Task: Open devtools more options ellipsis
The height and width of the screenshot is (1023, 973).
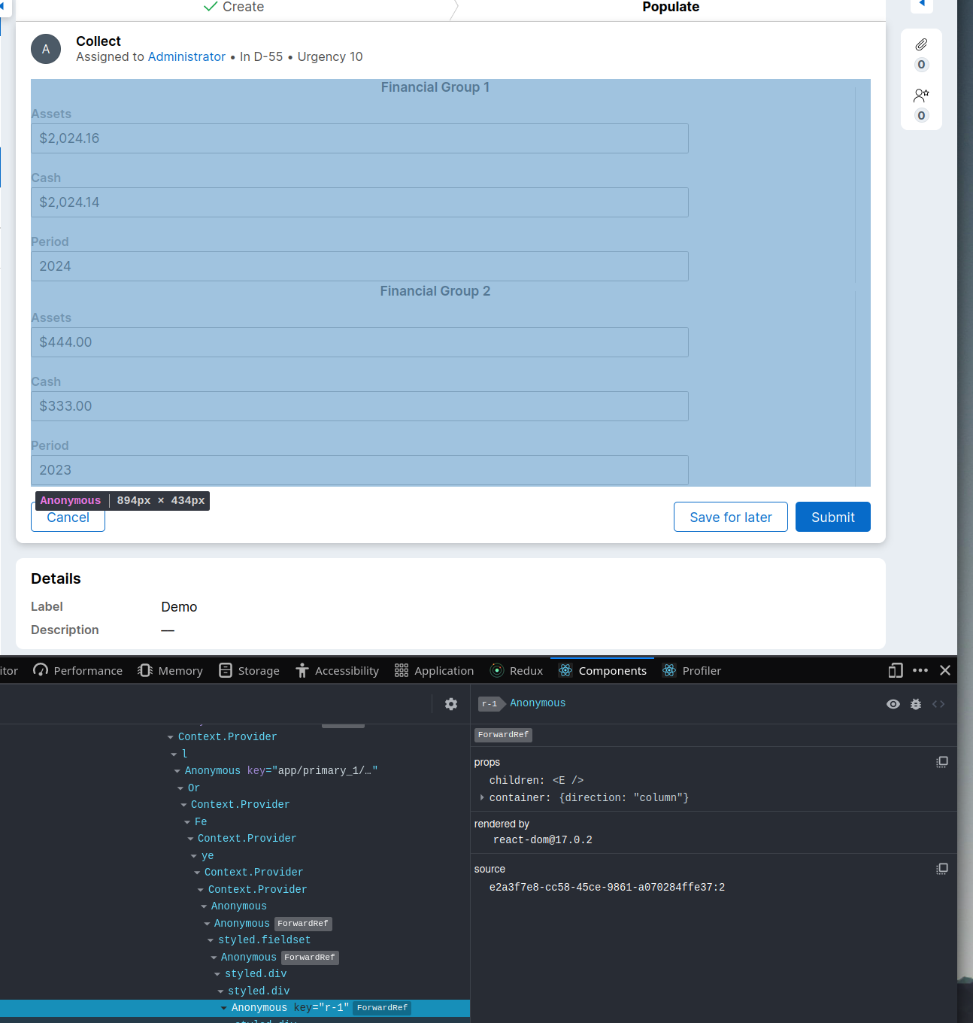Action: (x=920, y=670)
